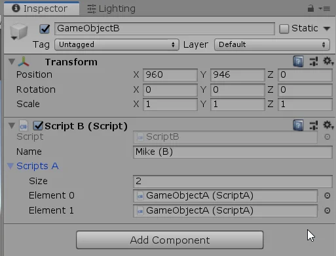The height and width of the screenshot is (256, 336).
Task: Edit Scale X field
Action: tap(170, 104)
